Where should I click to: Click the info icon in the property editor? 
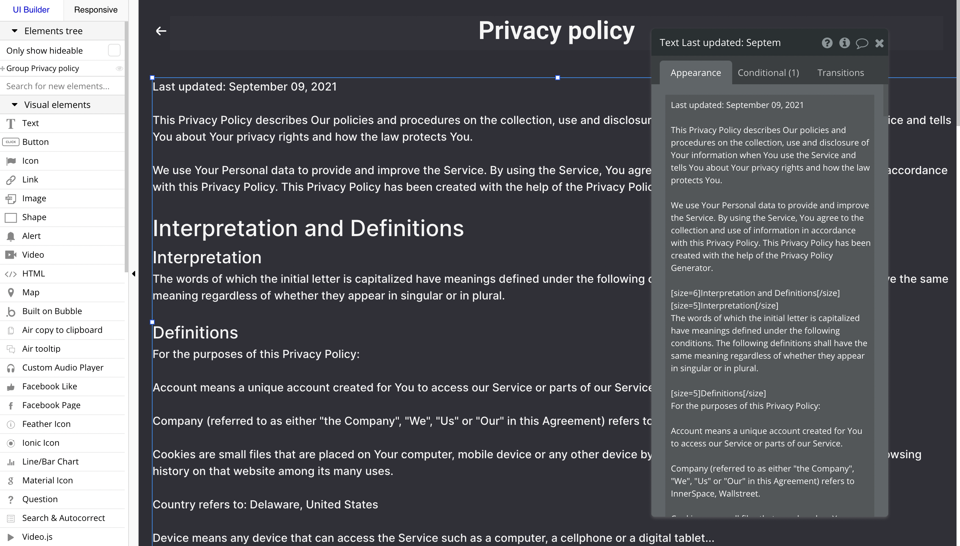844,43
